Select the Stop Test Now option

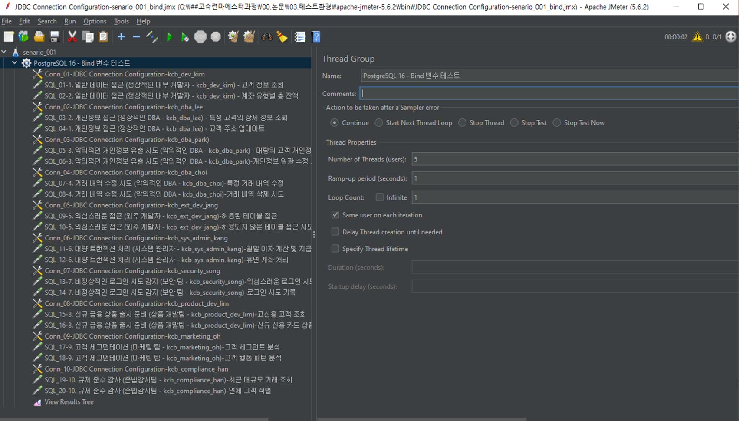(x=557, y=123)
